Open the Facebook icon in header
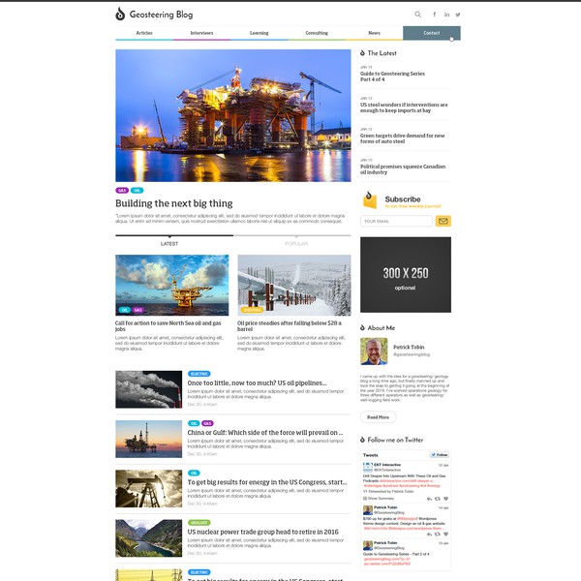 (434, 15)
